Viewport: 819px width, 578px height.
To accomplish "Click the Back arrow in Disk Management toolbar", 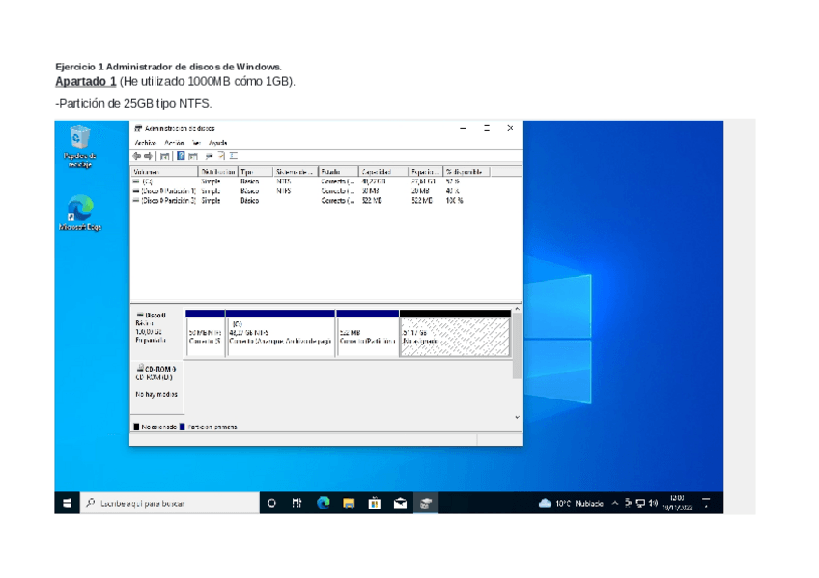I will point(137,155).
